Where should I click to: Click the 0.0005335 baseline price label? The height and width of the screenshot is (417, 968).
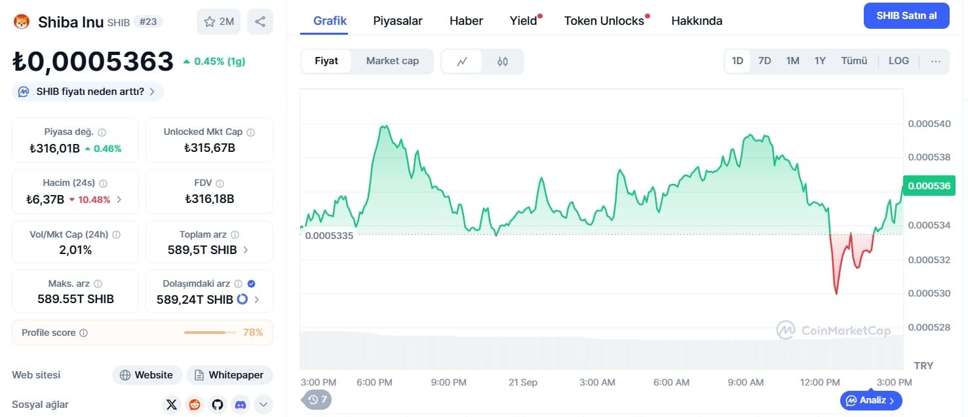329,235
